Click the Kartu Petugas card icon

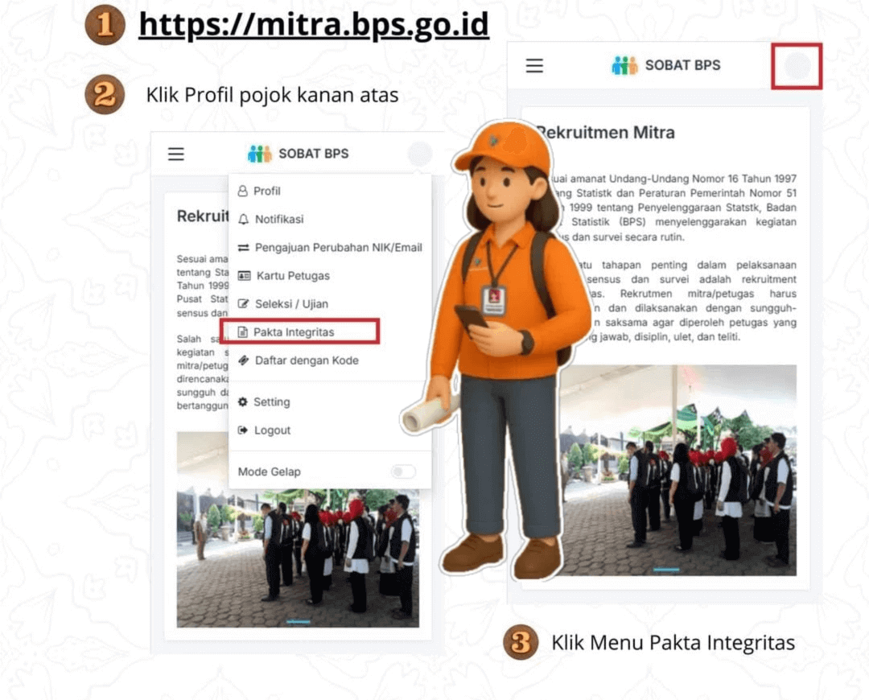pos(244,275)
